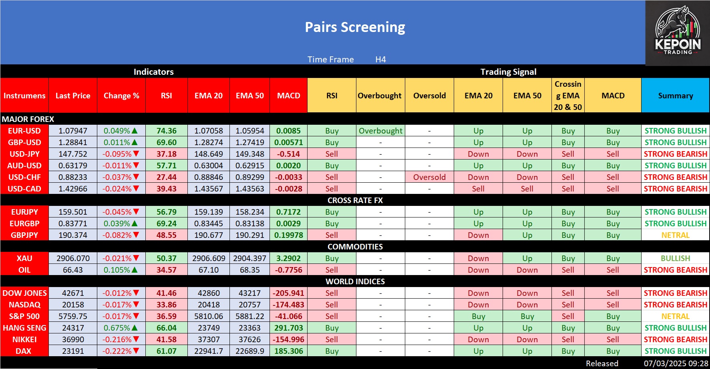Click the released timestamp 07/03/2025 09:28

click(x=676, y=363)
